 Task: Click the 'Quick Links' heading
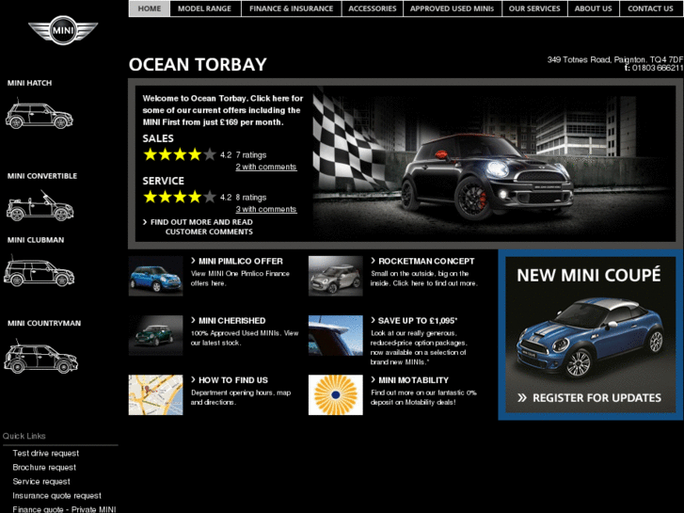[24, 436]
